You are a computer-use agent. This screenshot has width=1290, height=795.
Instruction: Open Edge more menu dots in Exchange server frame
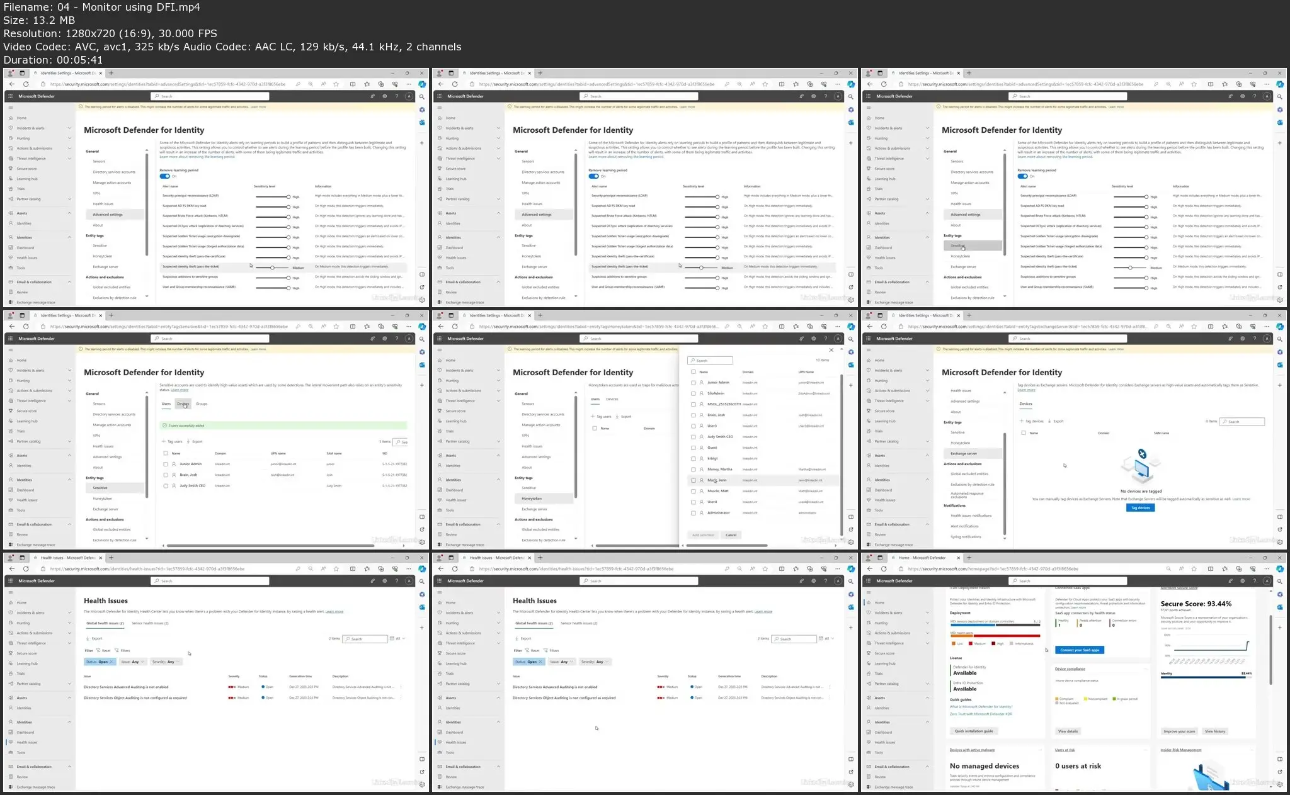(x=1267, y=327)
